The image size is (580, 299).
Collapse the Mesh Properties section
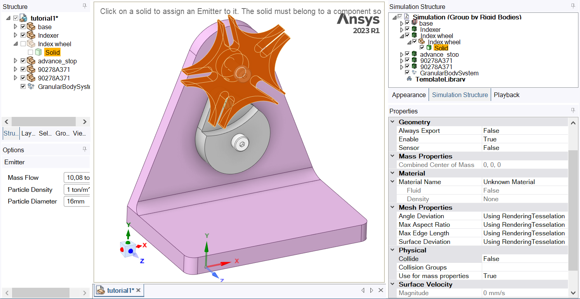(x=392, y=207)
